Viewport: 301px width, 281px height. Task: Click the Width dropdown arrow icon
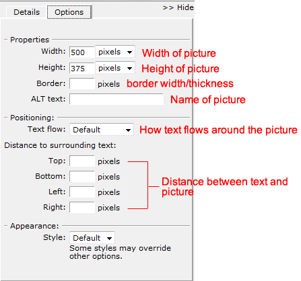(x=129, y=52)
